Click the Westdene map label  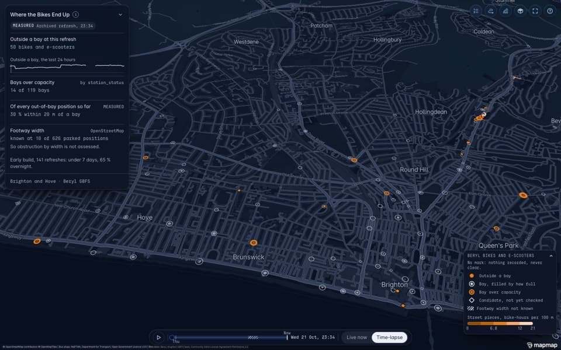click(246, 42)
